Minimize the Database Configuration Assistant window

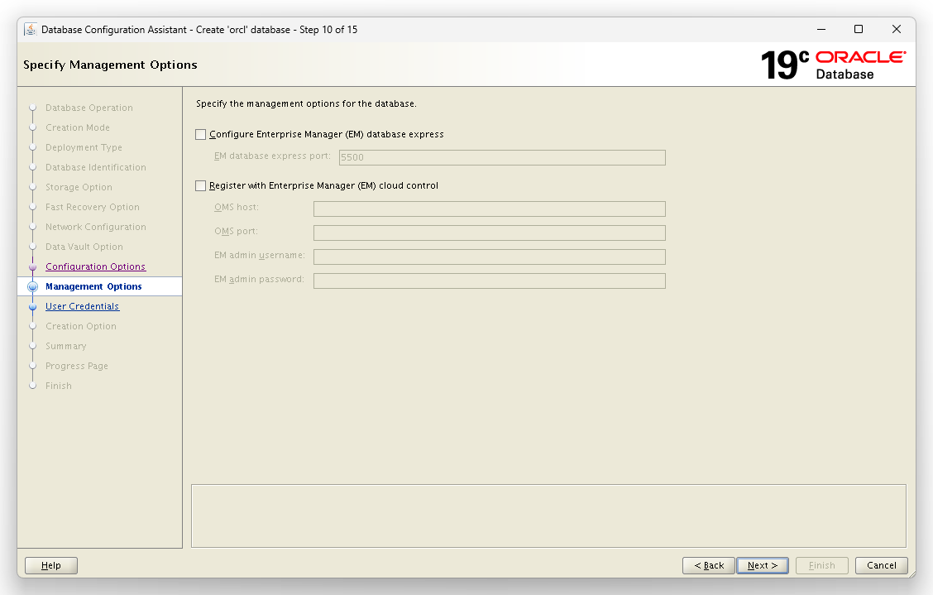[x=821, y=29]
